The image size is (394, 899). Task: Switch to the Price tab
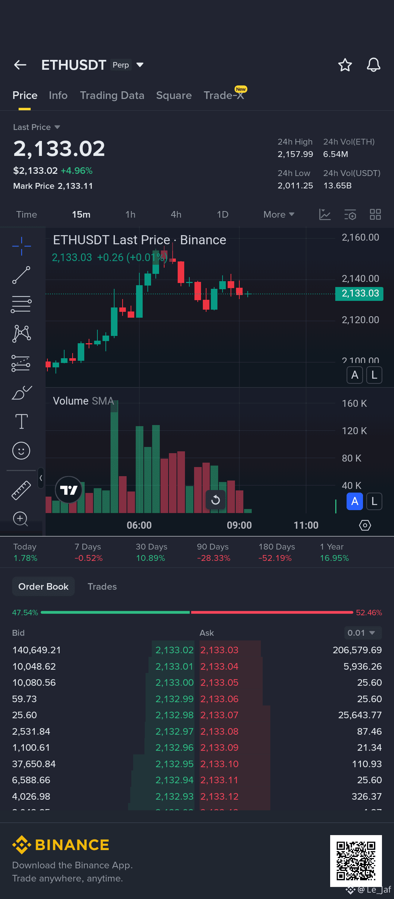pyautogui.click(x=25, y=95)
